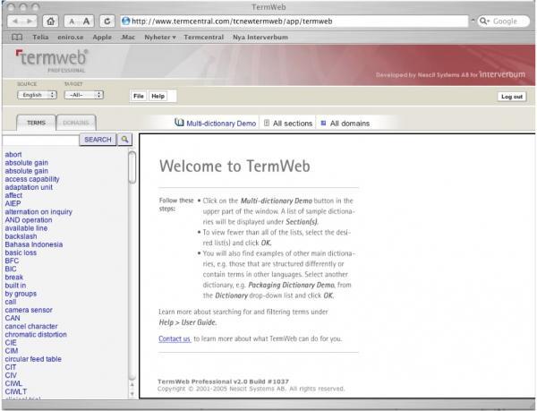537x411 pixels.
Task: Click the browser URL address field
Action: click(x=294, y=21)
